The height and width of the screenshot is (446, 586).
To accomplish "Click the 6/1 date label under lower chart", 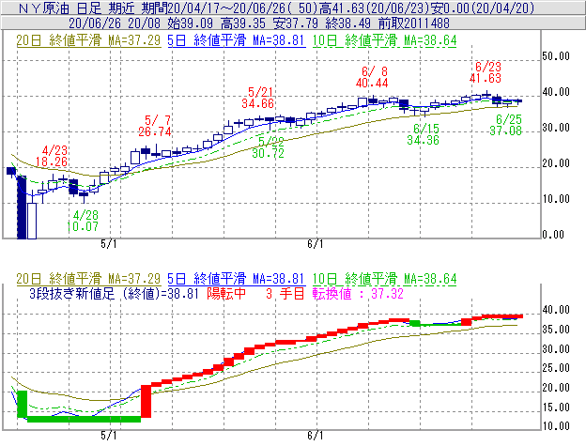I will 315,436.
